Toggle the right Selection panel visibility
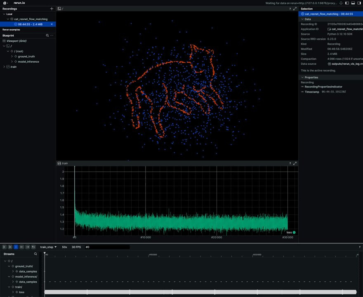Image resolution: width=363 pixels, height=297 pixels. (x=359, y=3)
